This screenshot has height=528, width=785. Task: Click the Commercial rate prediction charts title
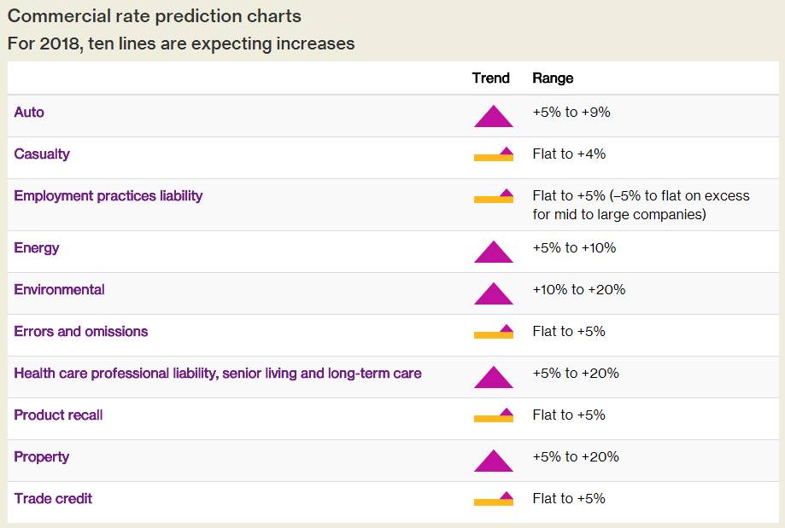coord(155,16)
